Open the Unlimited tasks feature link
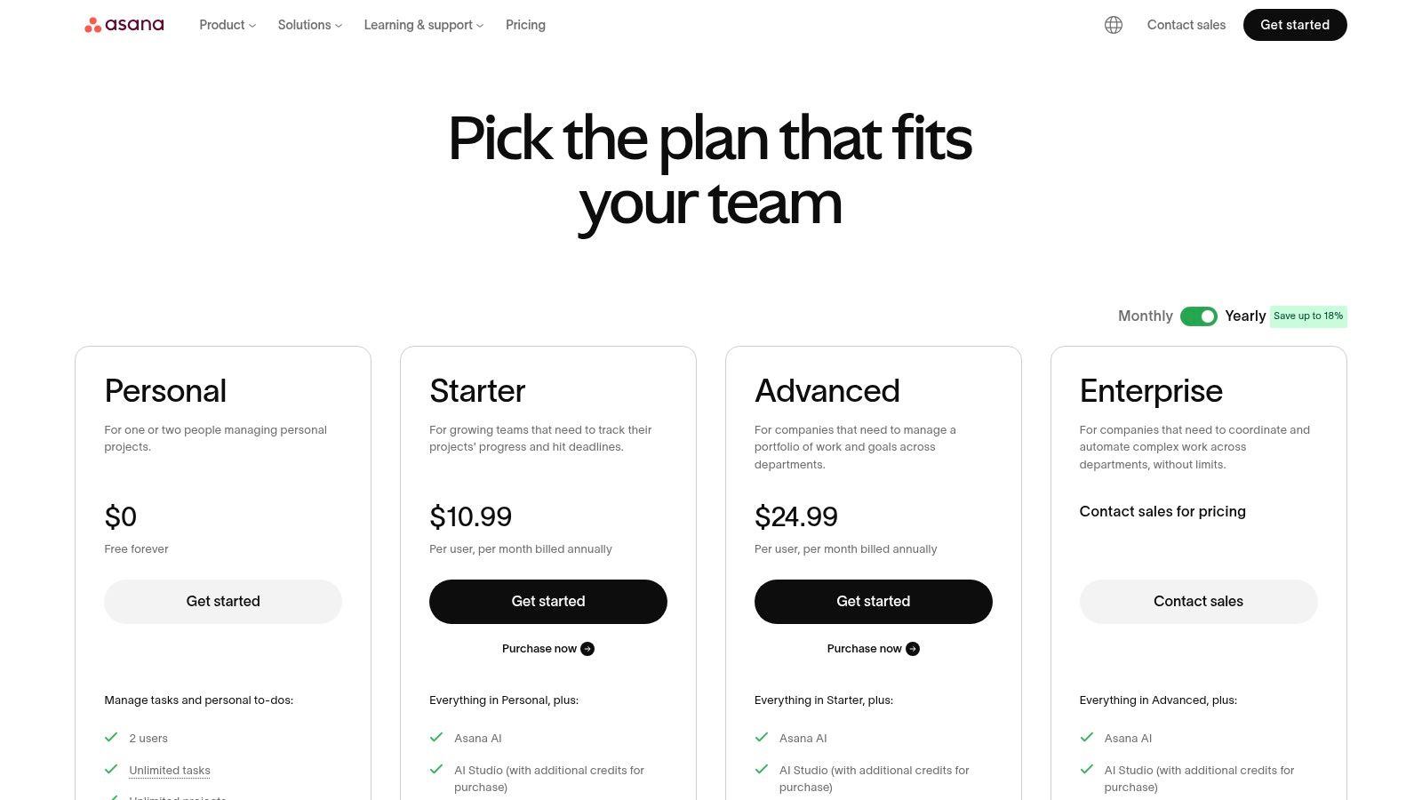This screenshot has height=800, width=1422. 170,771
